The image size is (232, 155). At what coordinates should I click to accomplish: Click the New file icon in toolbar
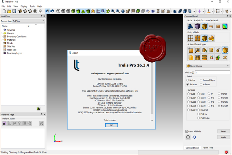point(4,11)
